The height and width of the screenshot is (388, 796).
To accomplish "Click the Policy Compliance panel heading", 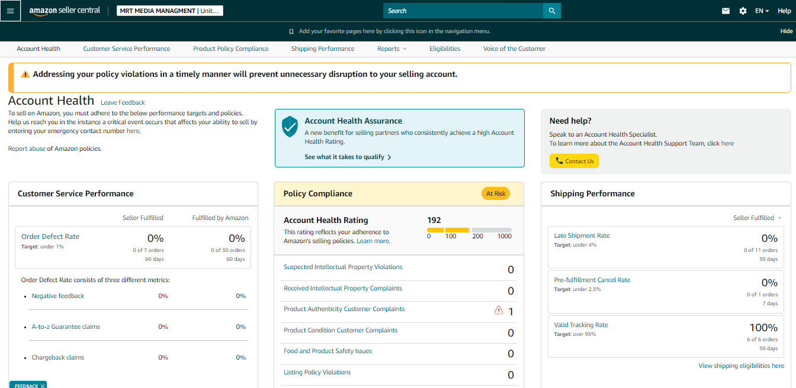I will 318,193.
